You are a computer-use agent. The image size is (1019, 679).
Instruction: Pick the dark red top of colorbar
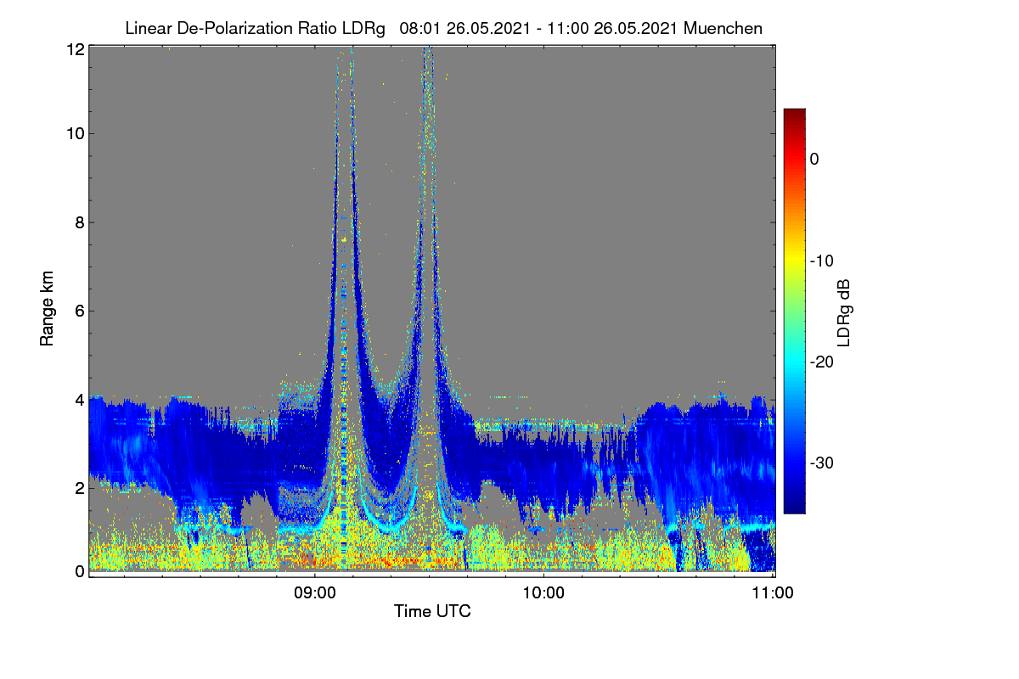[794, 115]
